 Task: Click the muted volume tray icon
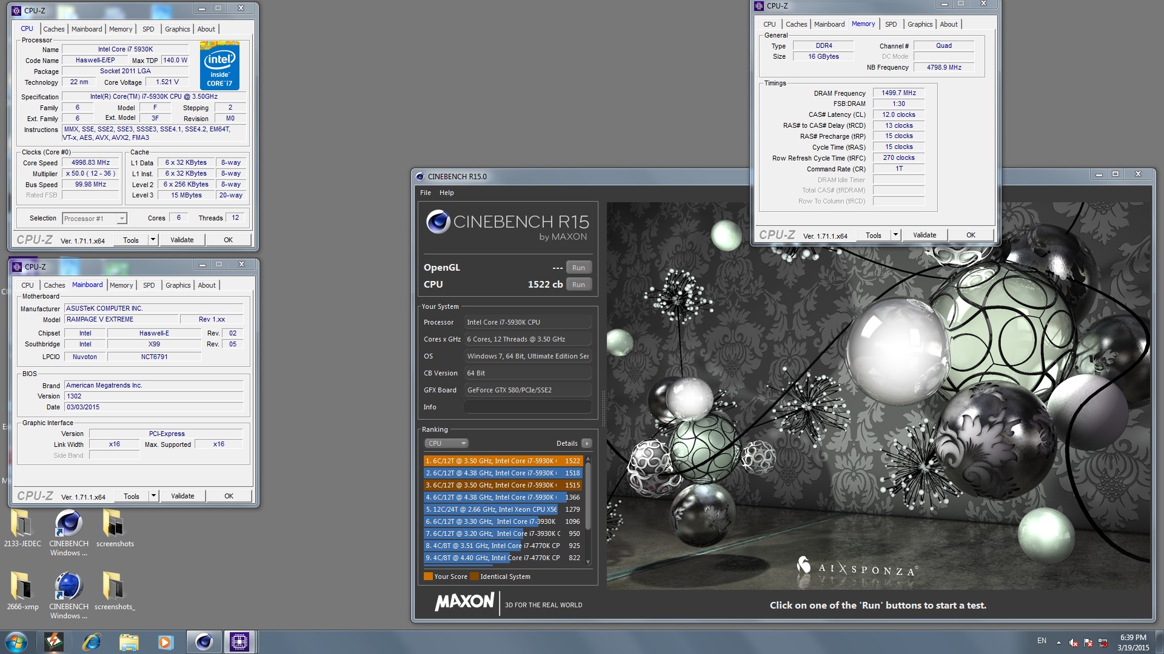(x=1073, y=642)
